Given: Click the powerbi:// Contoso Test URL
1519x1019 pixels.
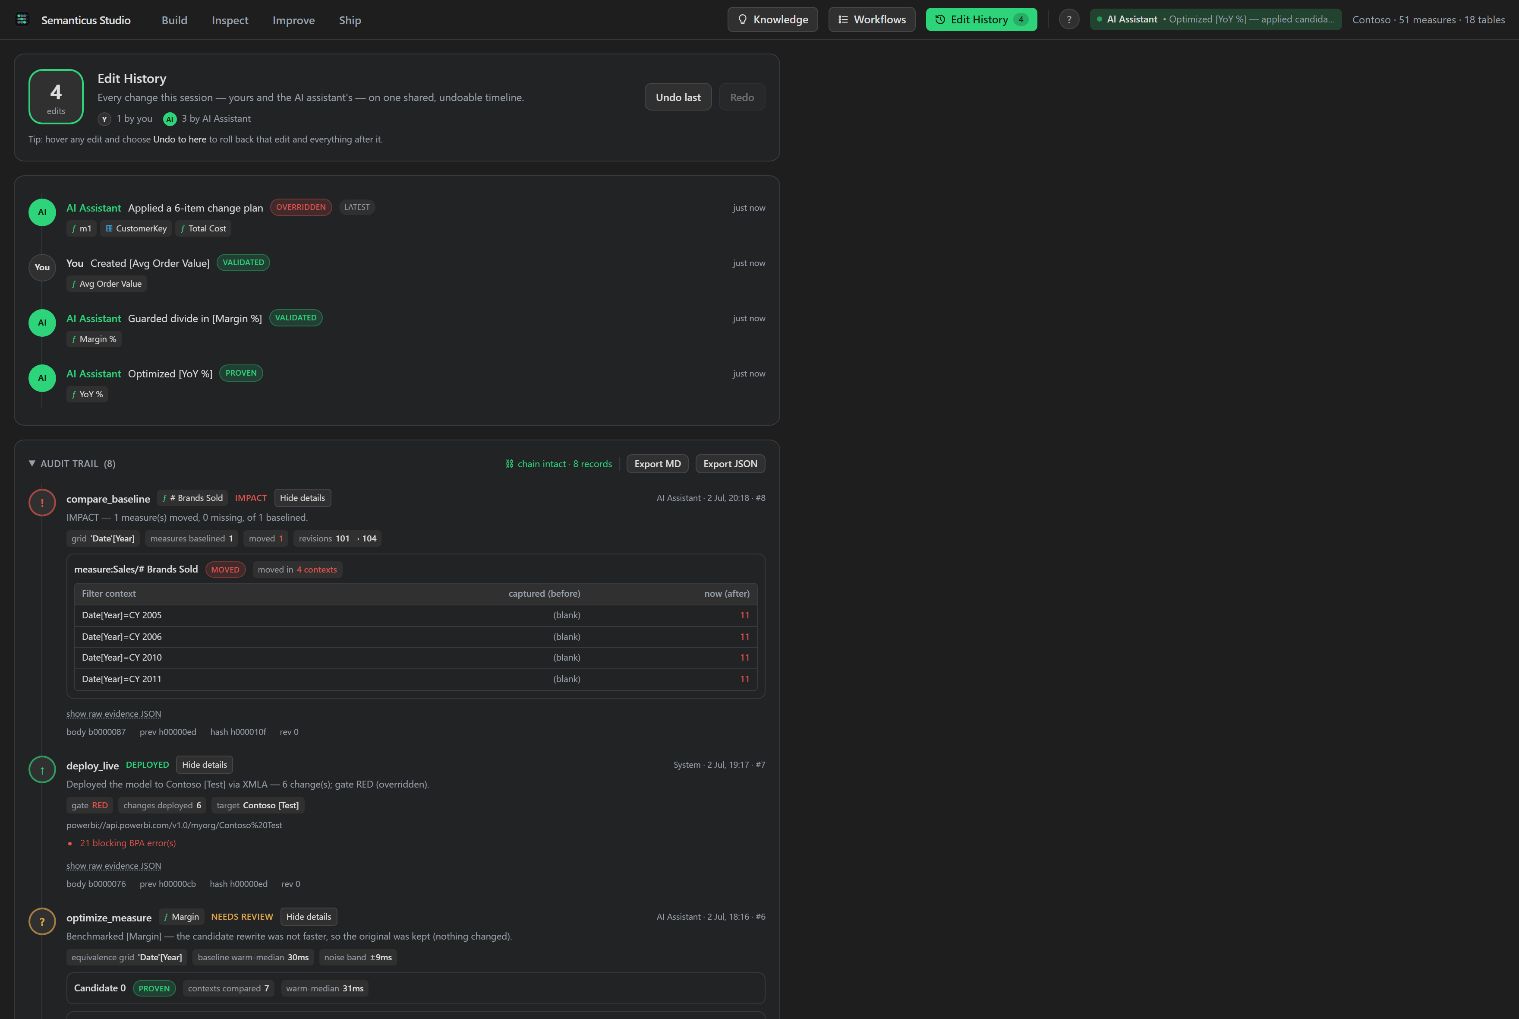Looking at the screenshot, I should pos(174,825).
